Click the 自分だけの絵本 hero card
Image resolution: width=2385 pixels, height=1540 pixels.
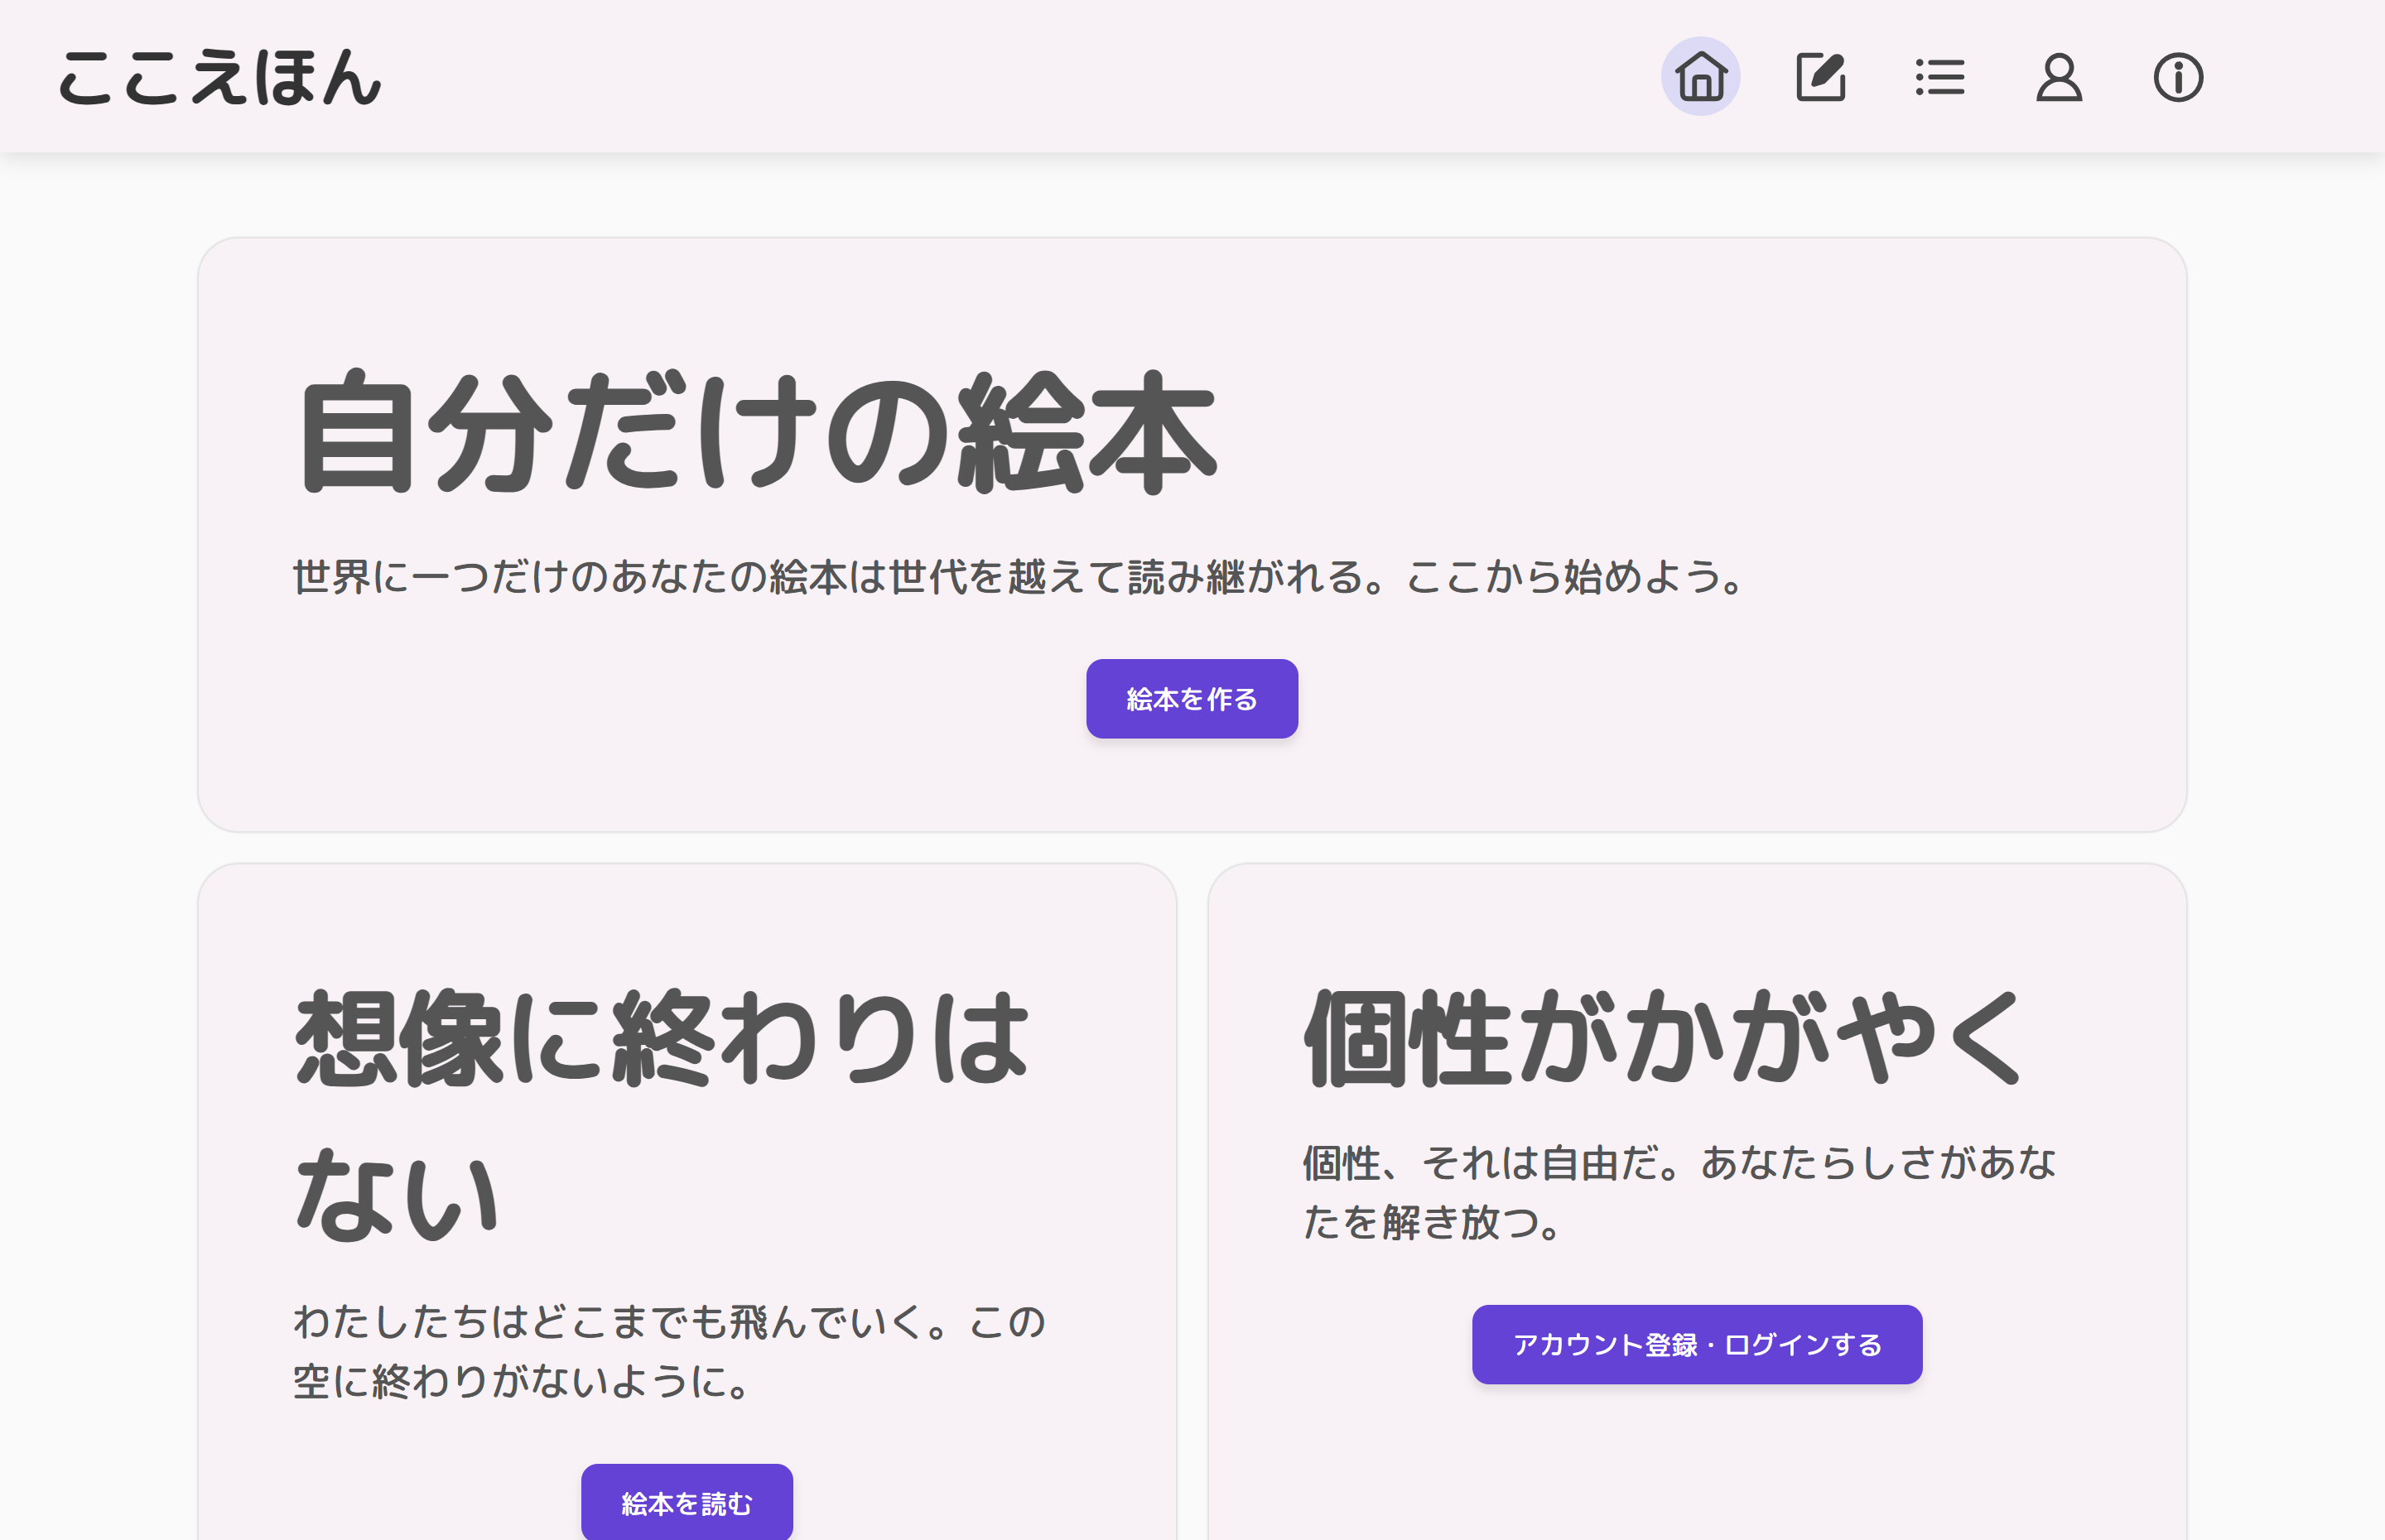(1192, 530)
